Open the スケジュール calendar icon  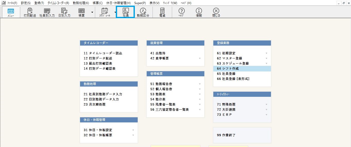[105, 12]
